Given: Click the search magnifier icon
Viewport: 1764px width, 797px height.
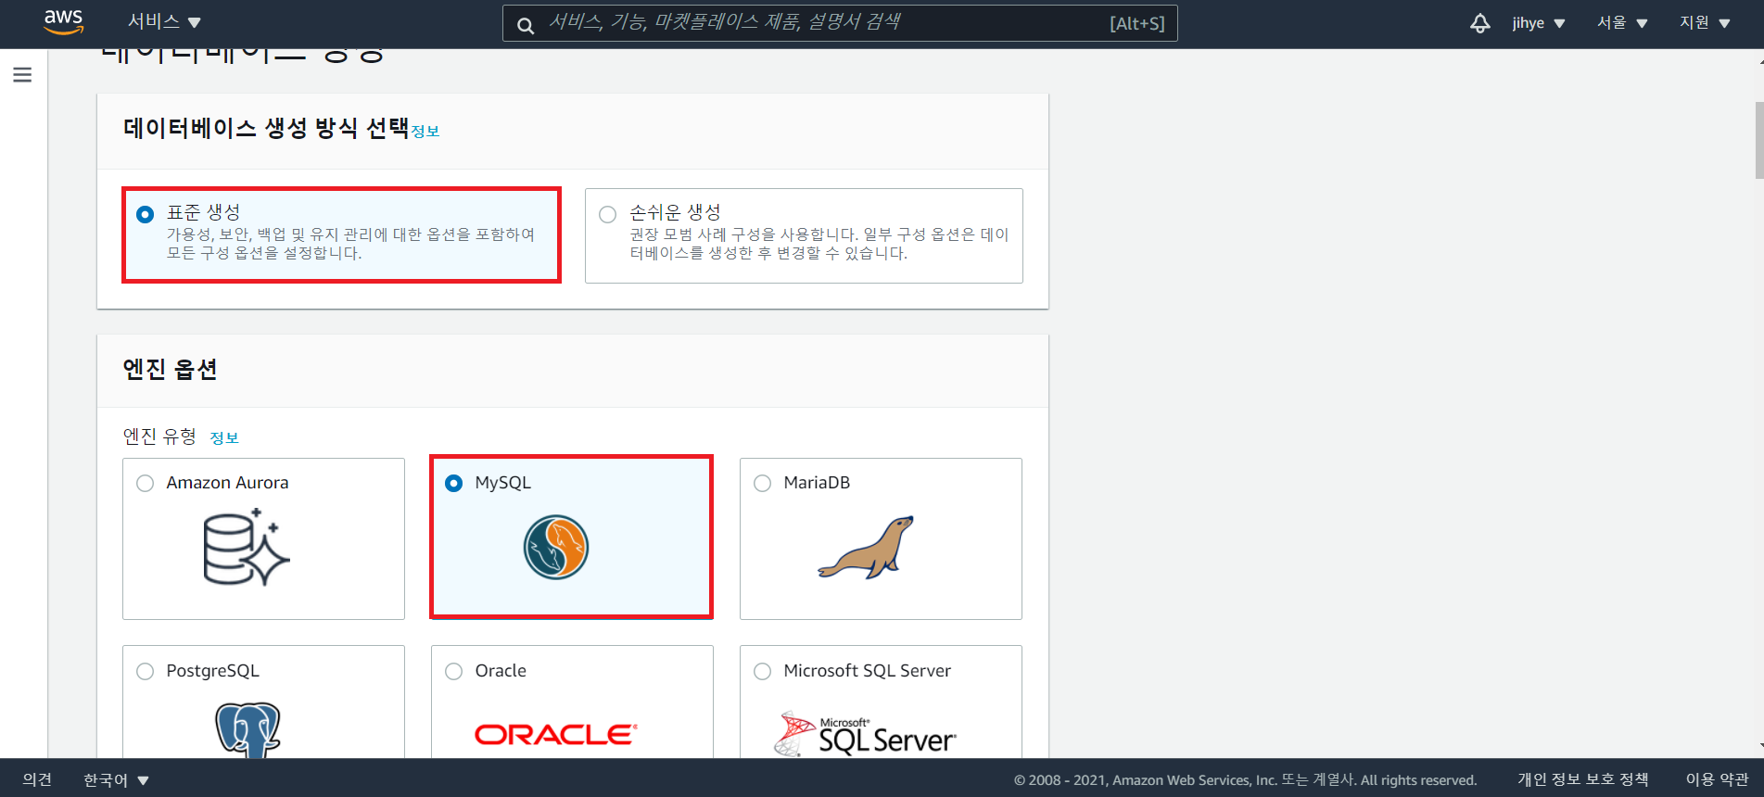Looking at the screenshot, I should pos(526,25).
